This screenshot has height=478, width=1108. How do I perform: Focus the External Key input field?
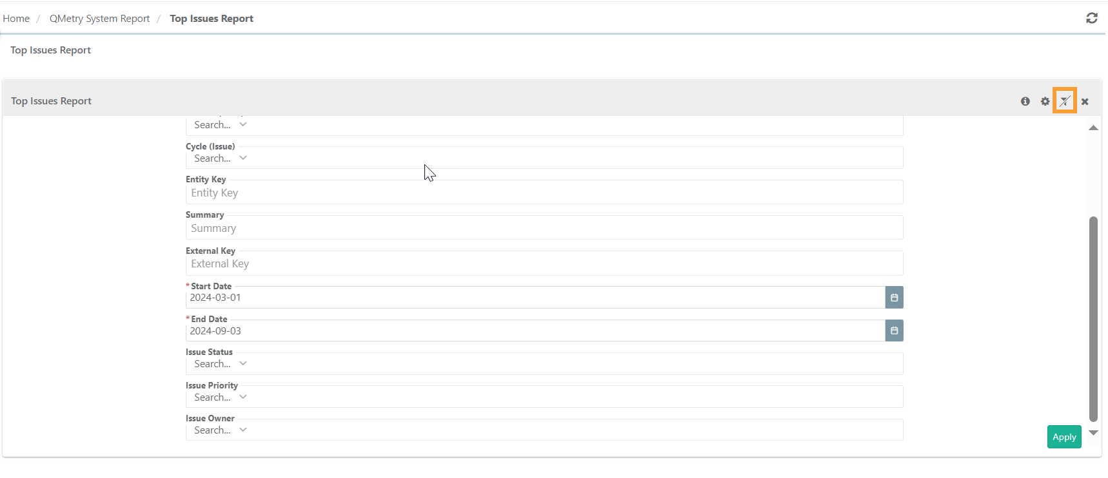click(x=544, y=263)
